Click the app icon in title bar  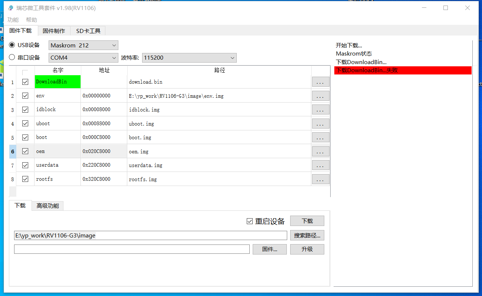coord(10,8)
